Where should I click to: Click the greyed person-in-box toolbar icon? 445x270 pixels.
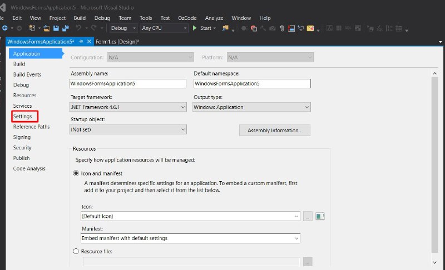tap(329, 28)
